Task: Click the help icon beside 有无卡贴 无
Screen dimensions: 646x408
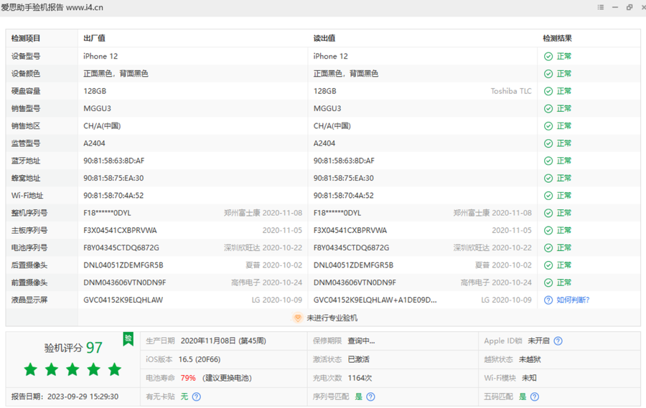Action: [x=196, y=397]
